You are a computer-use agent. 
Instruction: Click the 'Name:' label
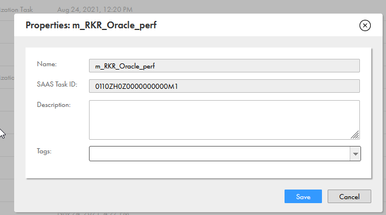point(47,64)
